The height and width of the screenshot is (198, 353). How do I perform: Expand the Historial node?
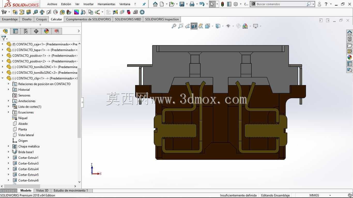9,89
